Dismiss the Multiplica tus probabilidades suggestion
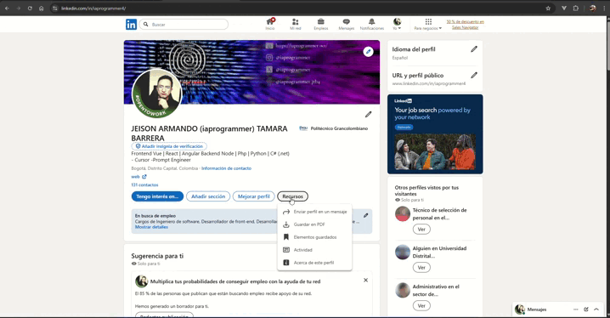Viewport: 610px width, 318px height. click(x=365, y=281)
